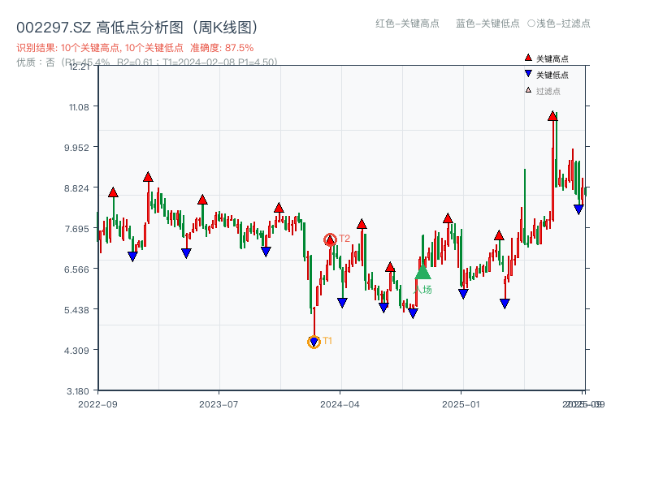
Task: Click the circled T2 high point marker
Action: tap(330, 239)
